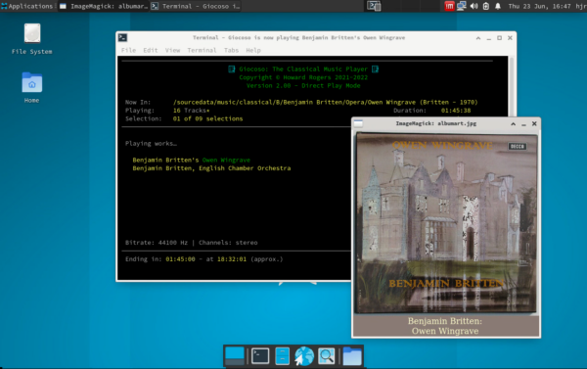
Task: Switch to the Terminal Giocoso taskbar button
Action: [x=195, y=6]
